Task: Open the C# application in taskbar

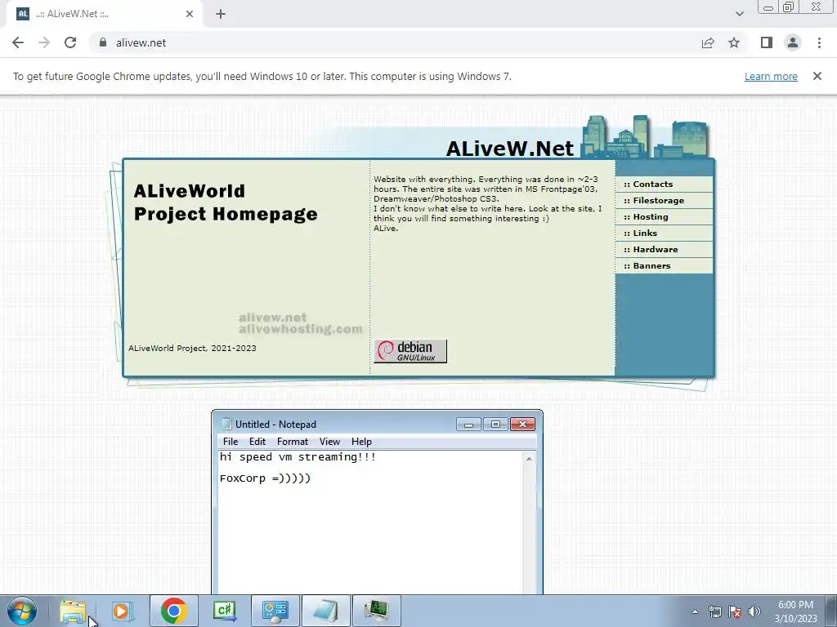Action: click(x=224, y=611)
